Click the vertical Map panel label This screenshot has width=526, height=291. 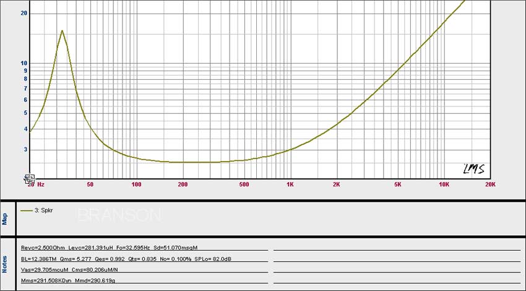[x=5, y=219]
